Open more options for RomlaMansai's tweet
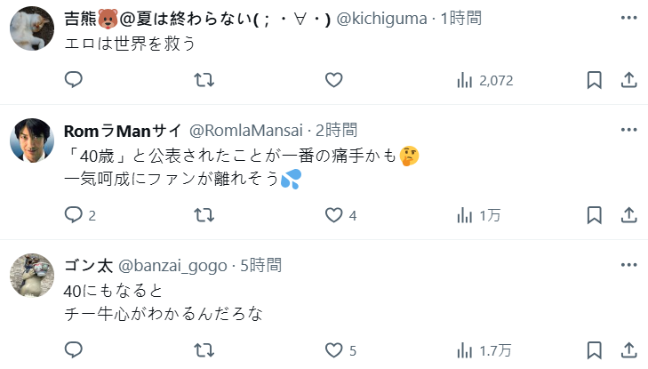This screenshot has height=369, width=648. tap(628, 130)
